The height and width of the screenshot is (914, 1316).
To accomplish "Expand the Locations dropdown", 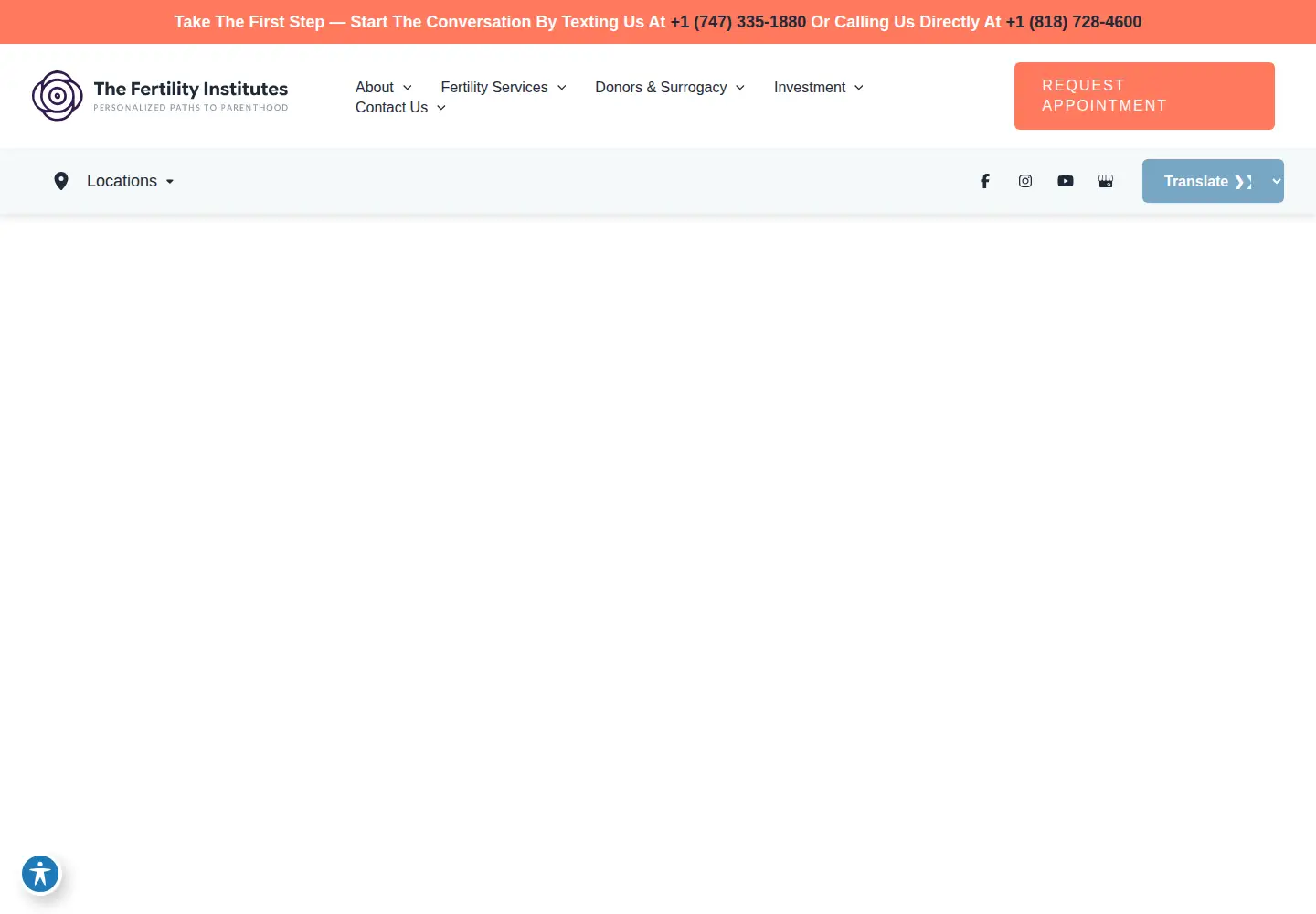I will pyautogui.click(x=131, y=181).
